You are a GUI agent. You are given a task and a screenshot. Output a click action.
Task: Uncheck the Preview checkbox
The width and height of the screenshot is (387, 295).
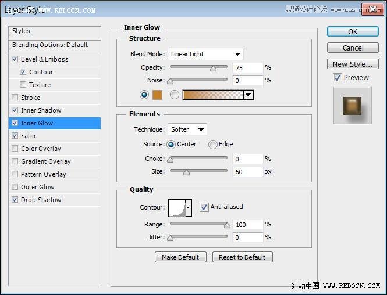338,78
